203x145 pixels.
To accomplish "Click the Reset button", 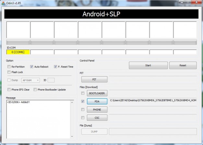I will tap(183, 66).
